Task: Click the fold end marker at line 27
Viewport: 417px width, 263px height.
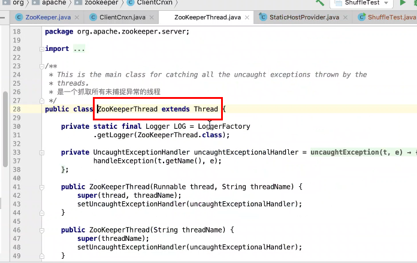Action: pos(42,101)
